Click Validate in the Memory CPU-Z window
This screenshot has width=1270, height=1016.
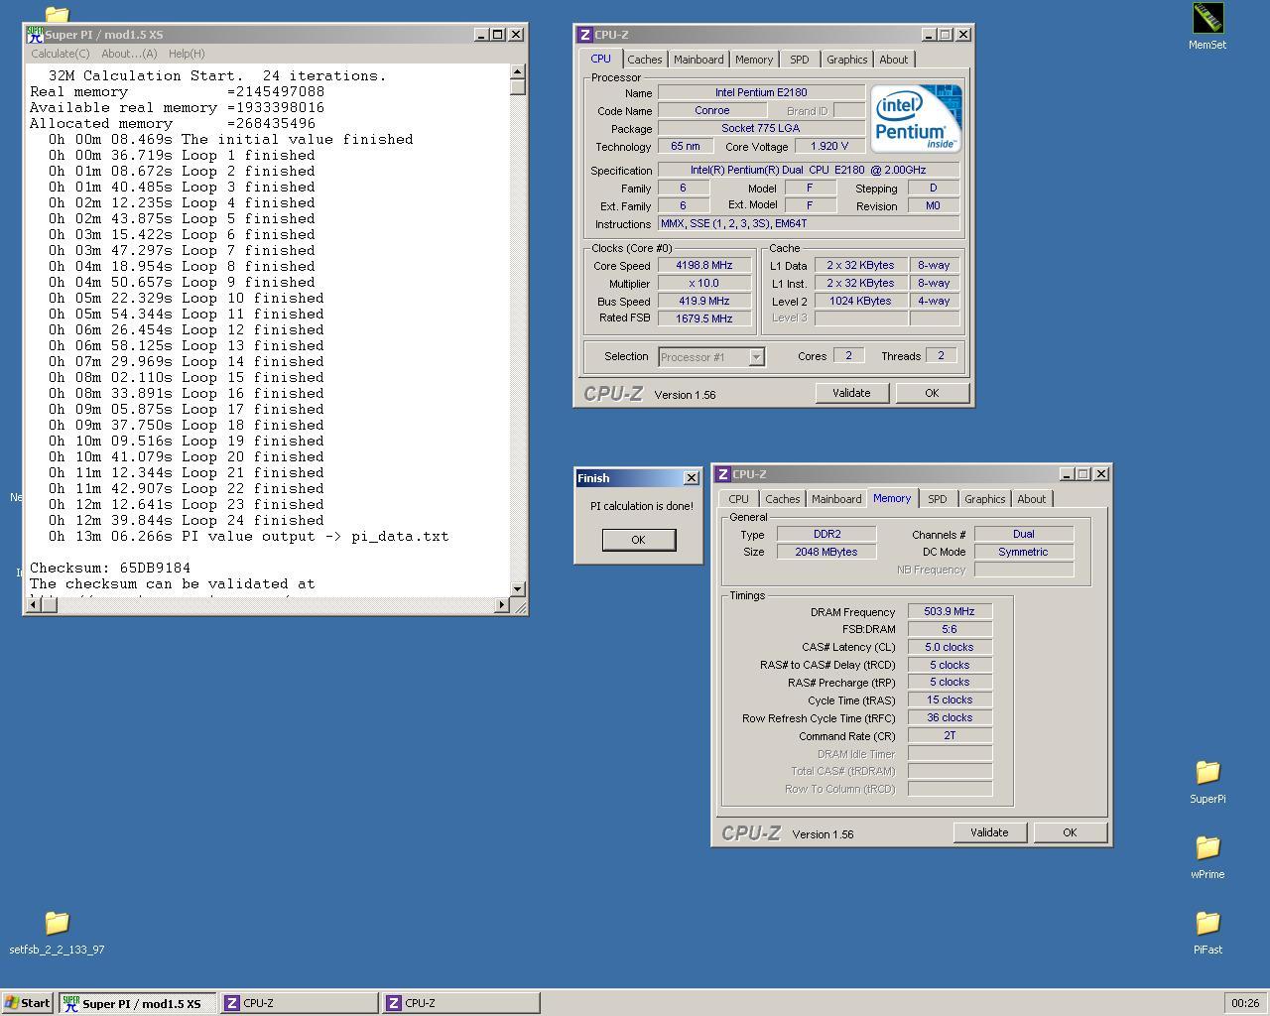[989, 832]
